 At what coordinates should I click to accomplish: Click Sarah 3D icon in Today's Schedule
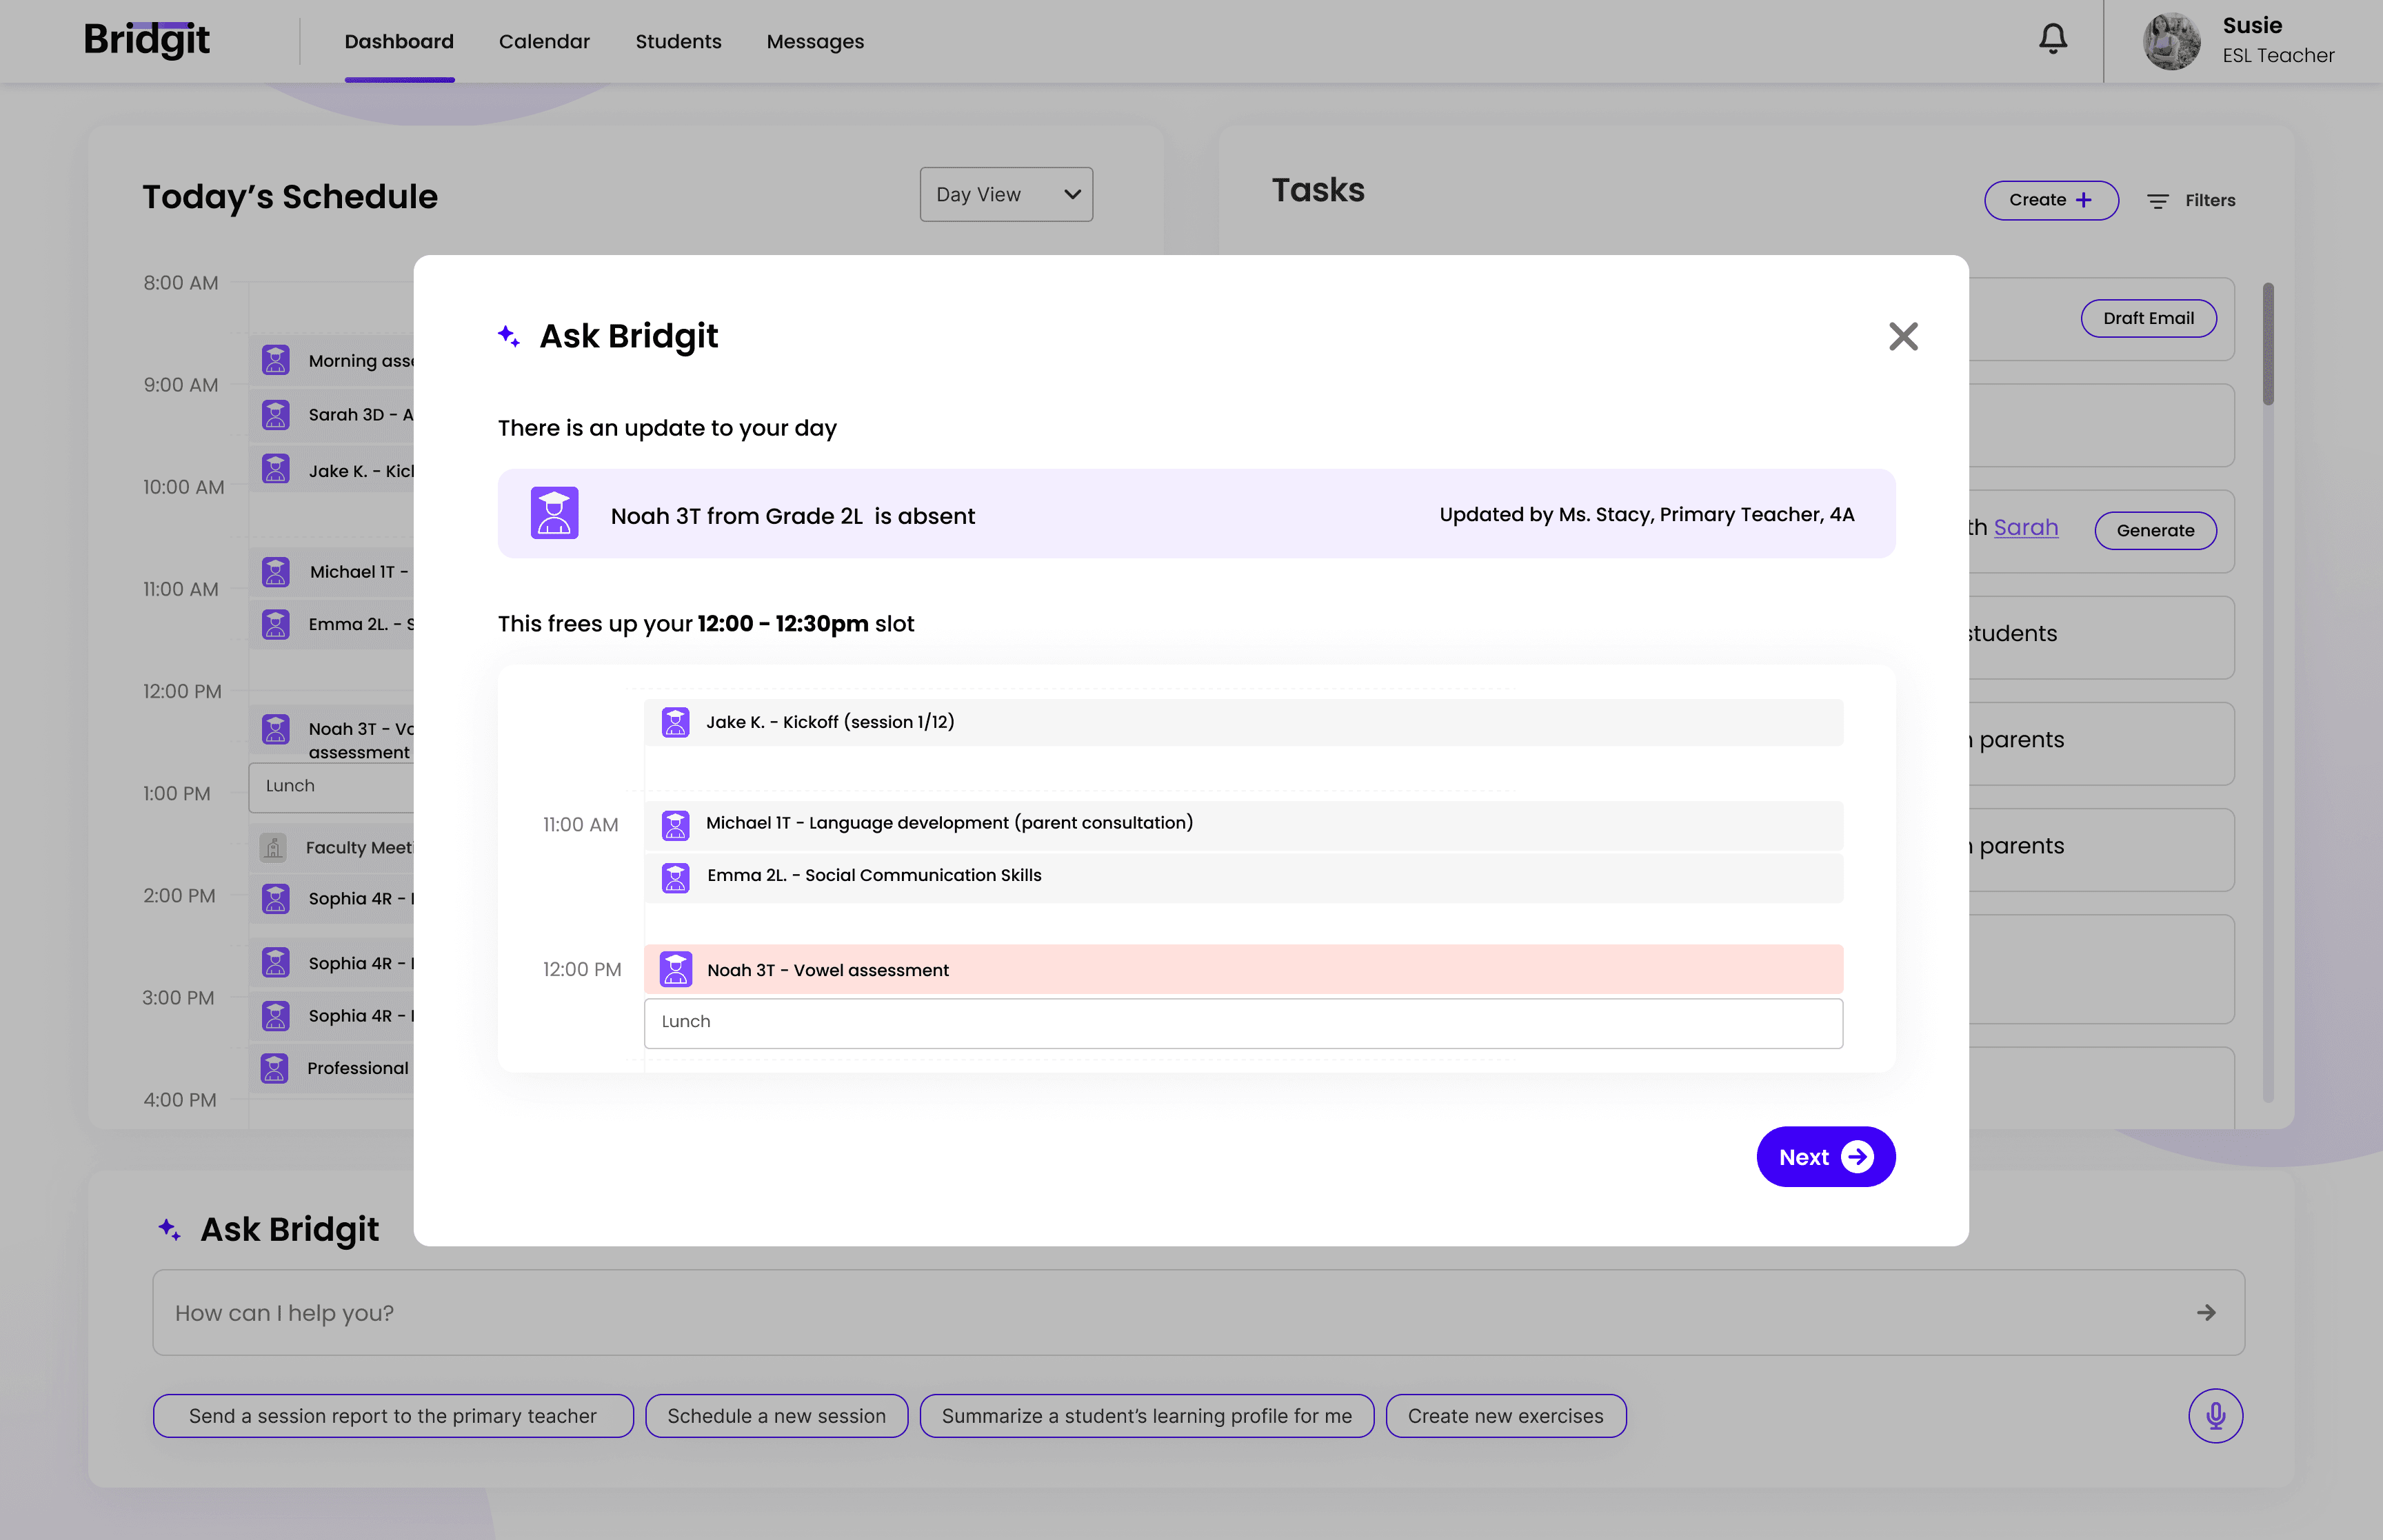275,414
